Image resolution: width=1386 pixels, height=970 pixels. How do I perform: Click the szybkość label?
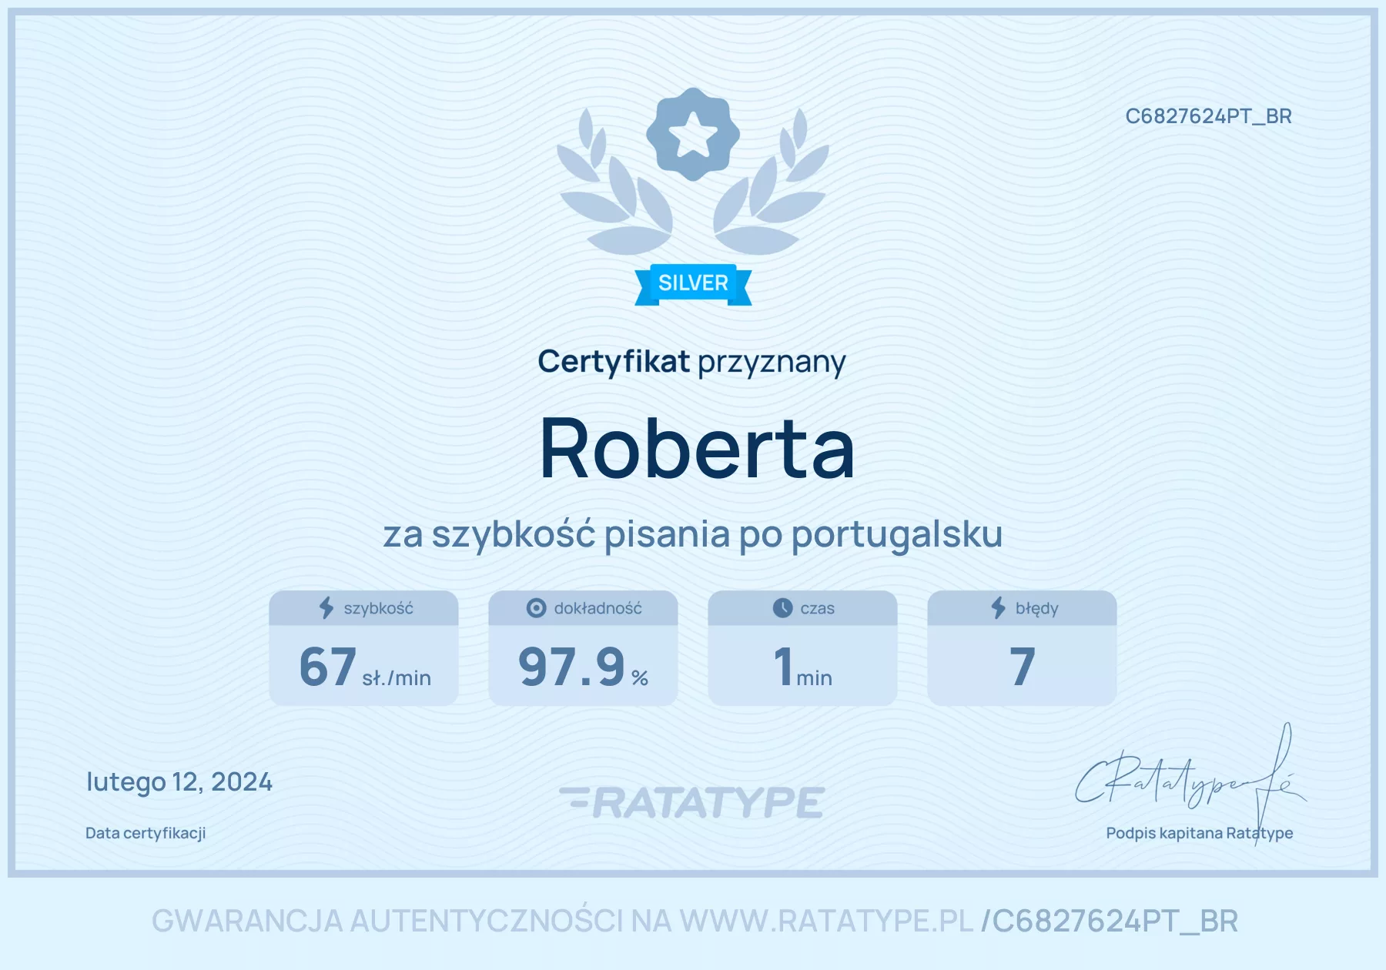(x=378, y=608)
